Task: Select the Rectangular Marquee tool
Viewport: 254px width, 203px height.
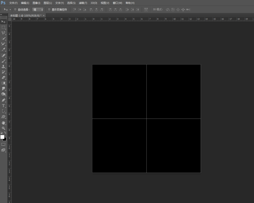Action: coord(3,27)
